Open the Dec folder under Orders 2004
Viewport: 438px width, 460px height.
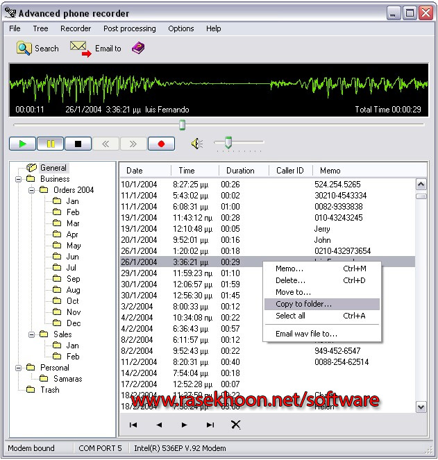click(67, 323)
